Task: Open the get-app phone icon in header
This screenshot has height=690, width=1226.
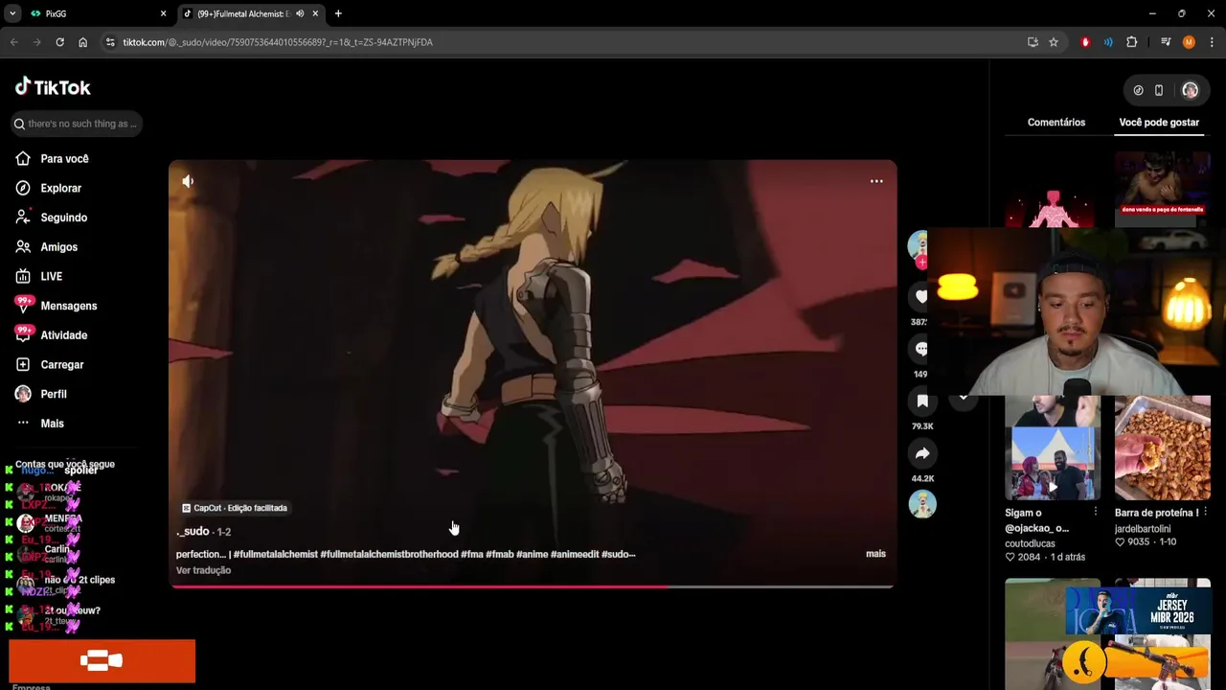Action: (1158, 90)
